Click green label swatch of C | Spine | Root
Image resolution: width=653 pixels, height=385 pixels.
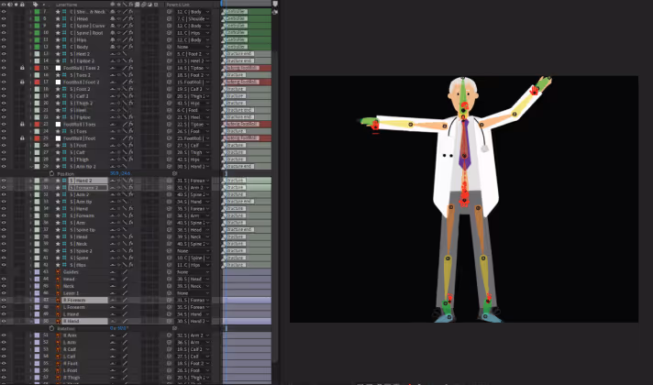(x=37, y=33)
